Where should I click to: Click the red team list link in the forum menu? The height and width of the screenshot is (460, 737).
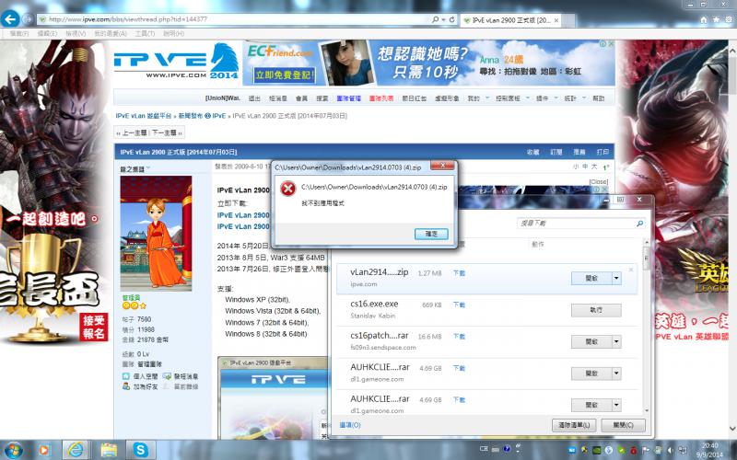[x=381, y=98]
